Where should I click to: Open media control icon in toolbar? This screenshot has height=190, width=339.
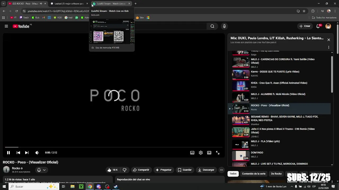pos(322,11)
